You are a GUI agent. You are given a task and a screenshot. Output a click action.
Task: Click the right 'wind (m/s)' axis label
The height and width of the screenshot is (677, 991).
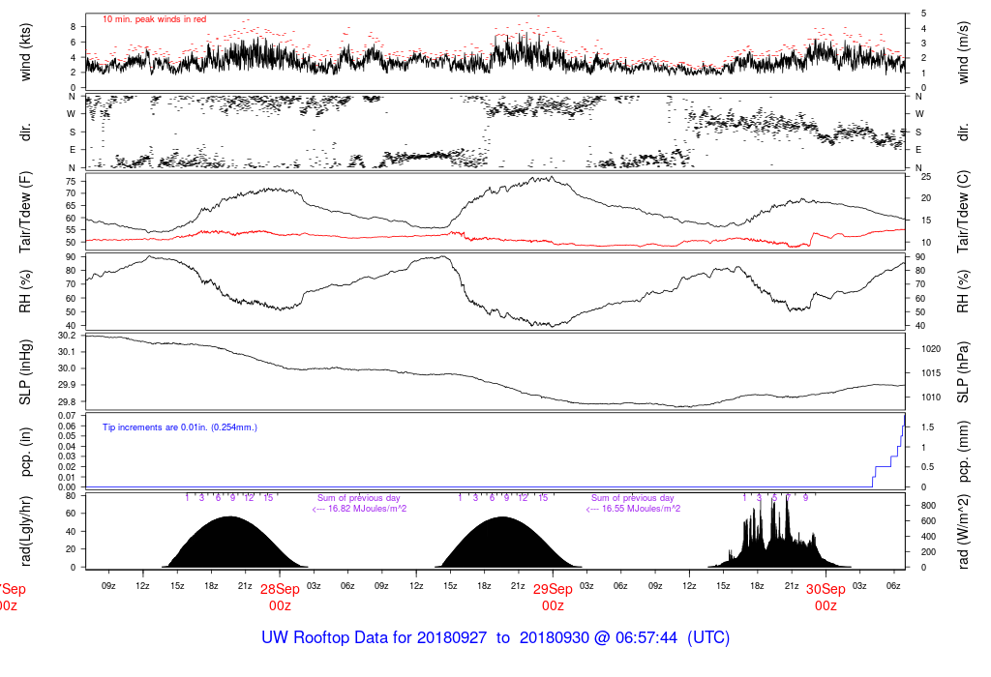tap(963, 52)
